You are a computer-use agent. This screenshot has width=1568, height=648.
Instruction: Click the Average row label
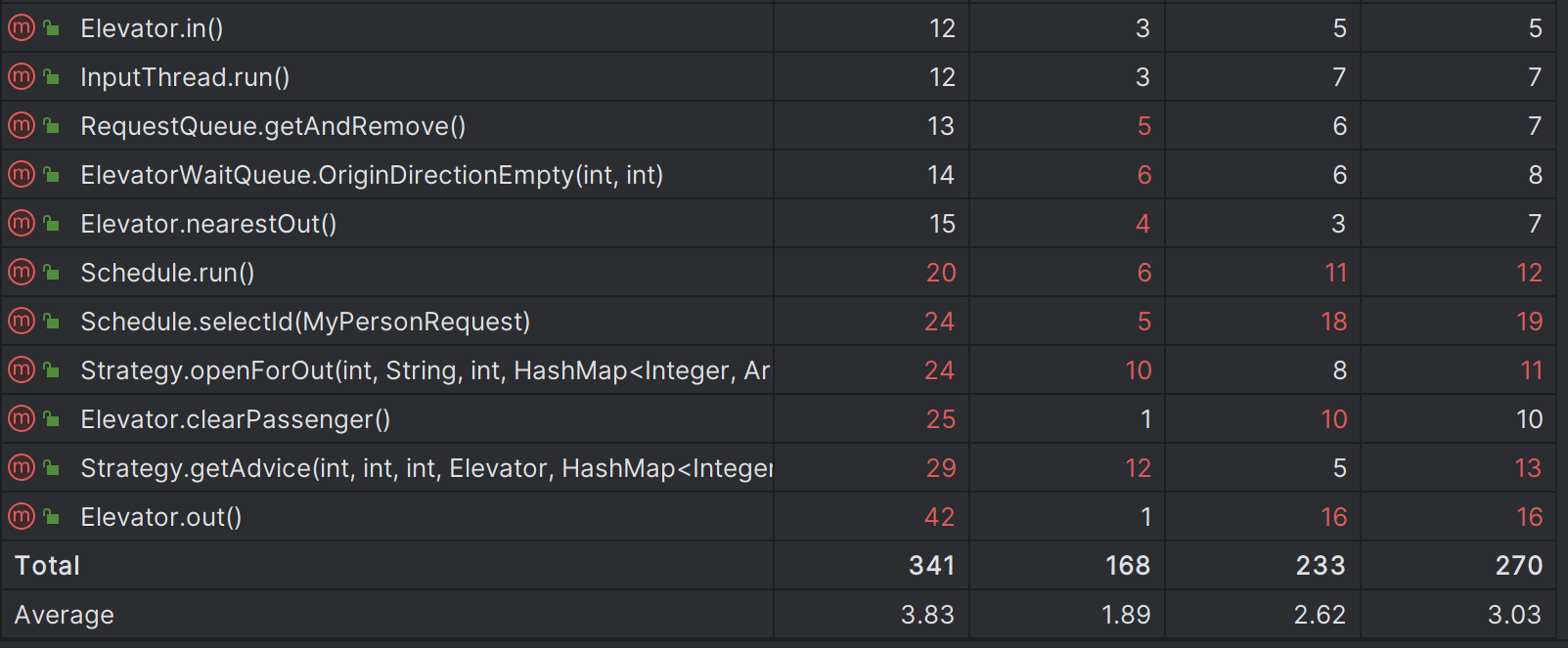click(x=65, y=615)
